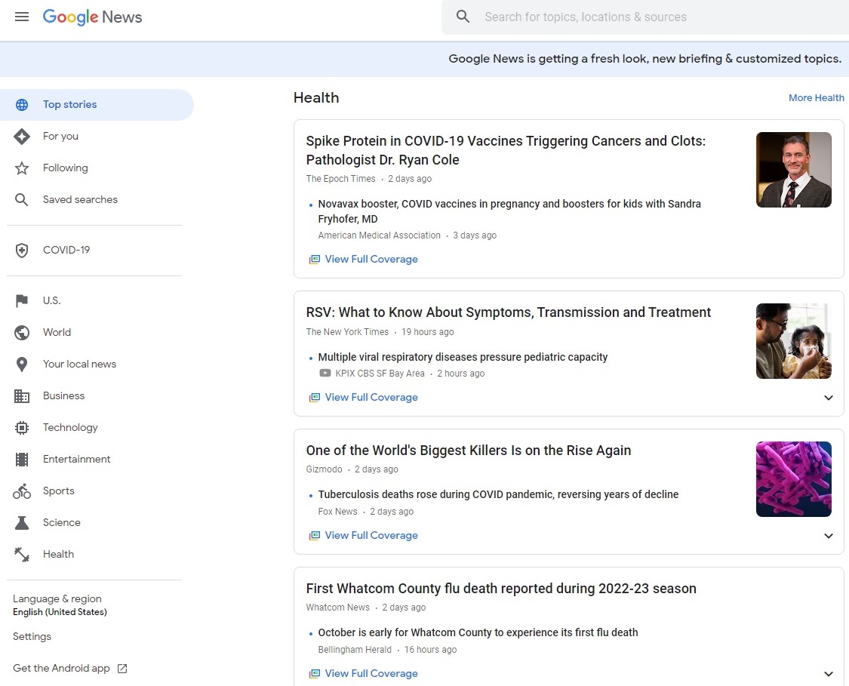Open the Spike Protein COVID-19 Vaccines headline
The image size is (849, 686).
tap(506, 150)
